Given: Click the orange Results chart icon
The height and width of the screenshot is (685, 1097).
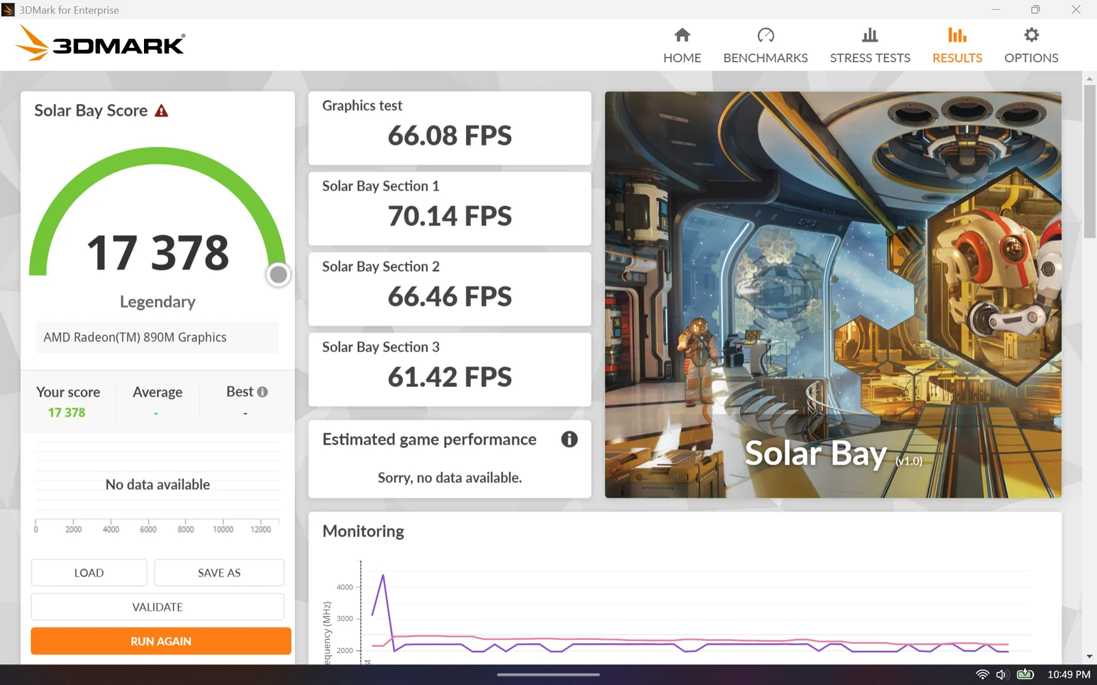Looking at the screenshot, I should (x=956, y=35).
